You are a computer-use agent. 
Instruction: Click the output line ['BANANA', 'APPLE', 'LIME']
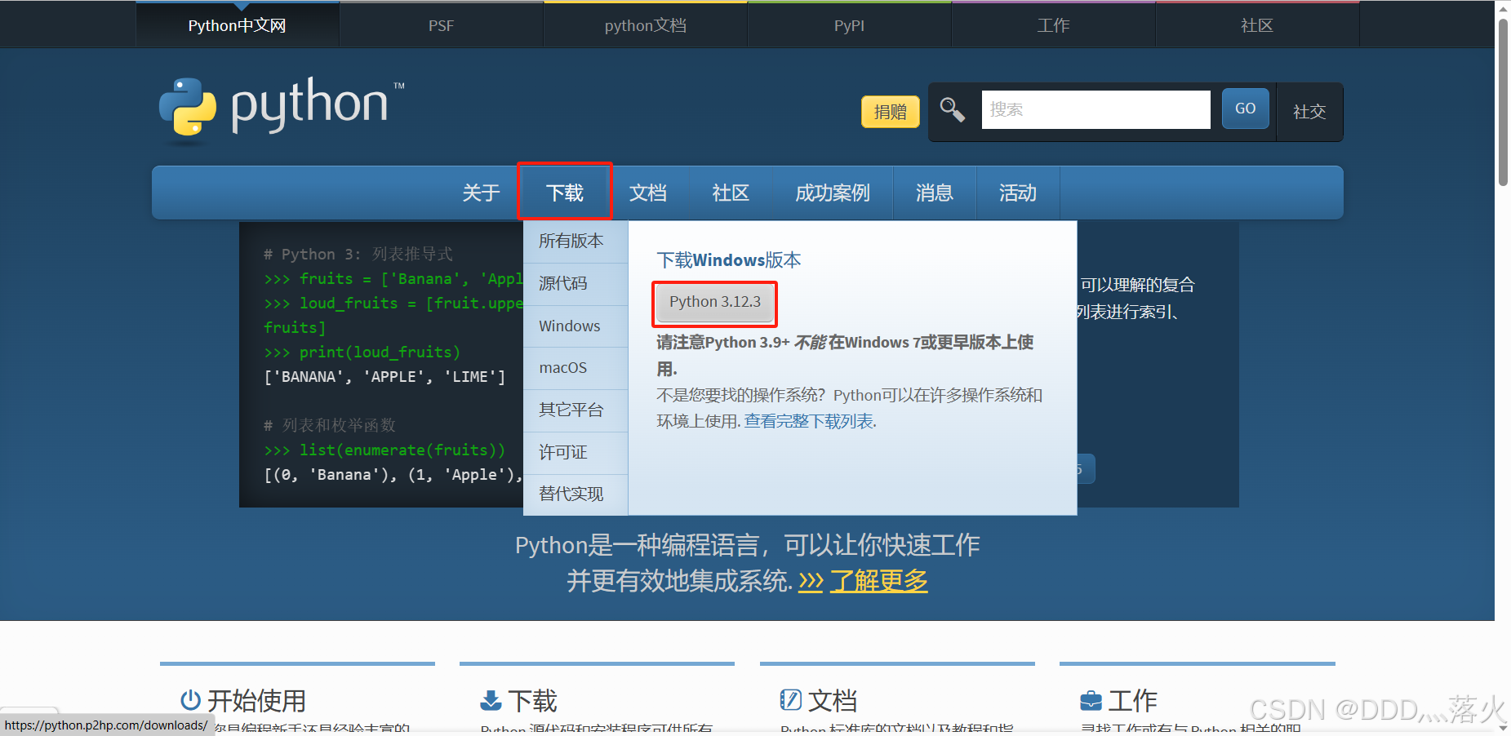click(384, 376)
